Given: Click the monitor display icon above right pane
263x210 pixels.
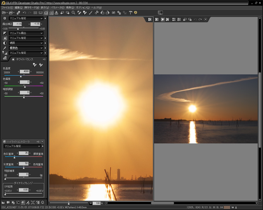Looking at the screenshot, I should (161, 13).
